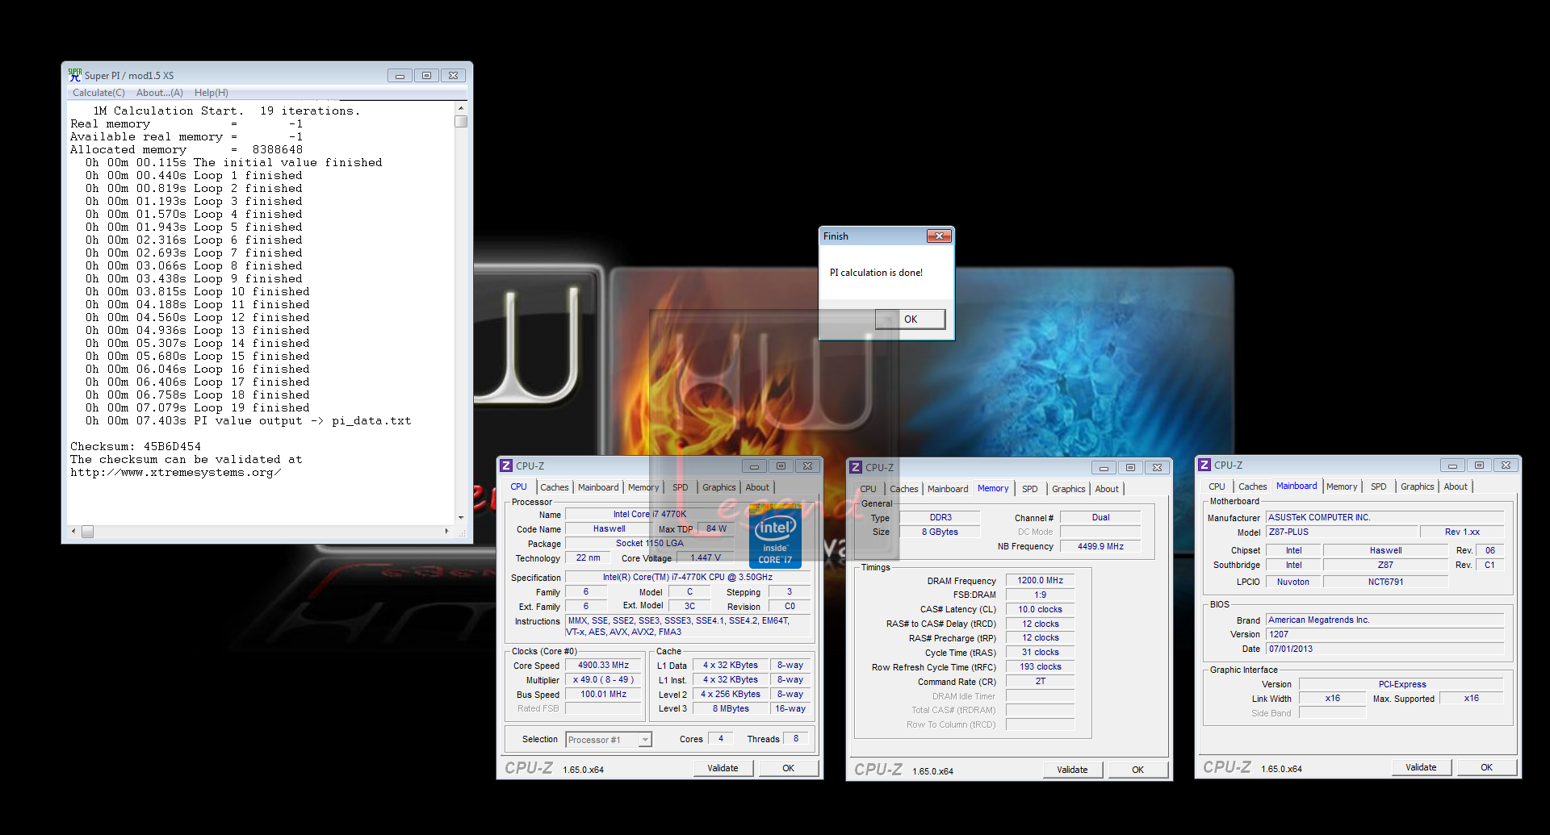Switch to Graphics tab in processor CPU-Z window
The image size is (1550, 835).
[x=718, y=487]
